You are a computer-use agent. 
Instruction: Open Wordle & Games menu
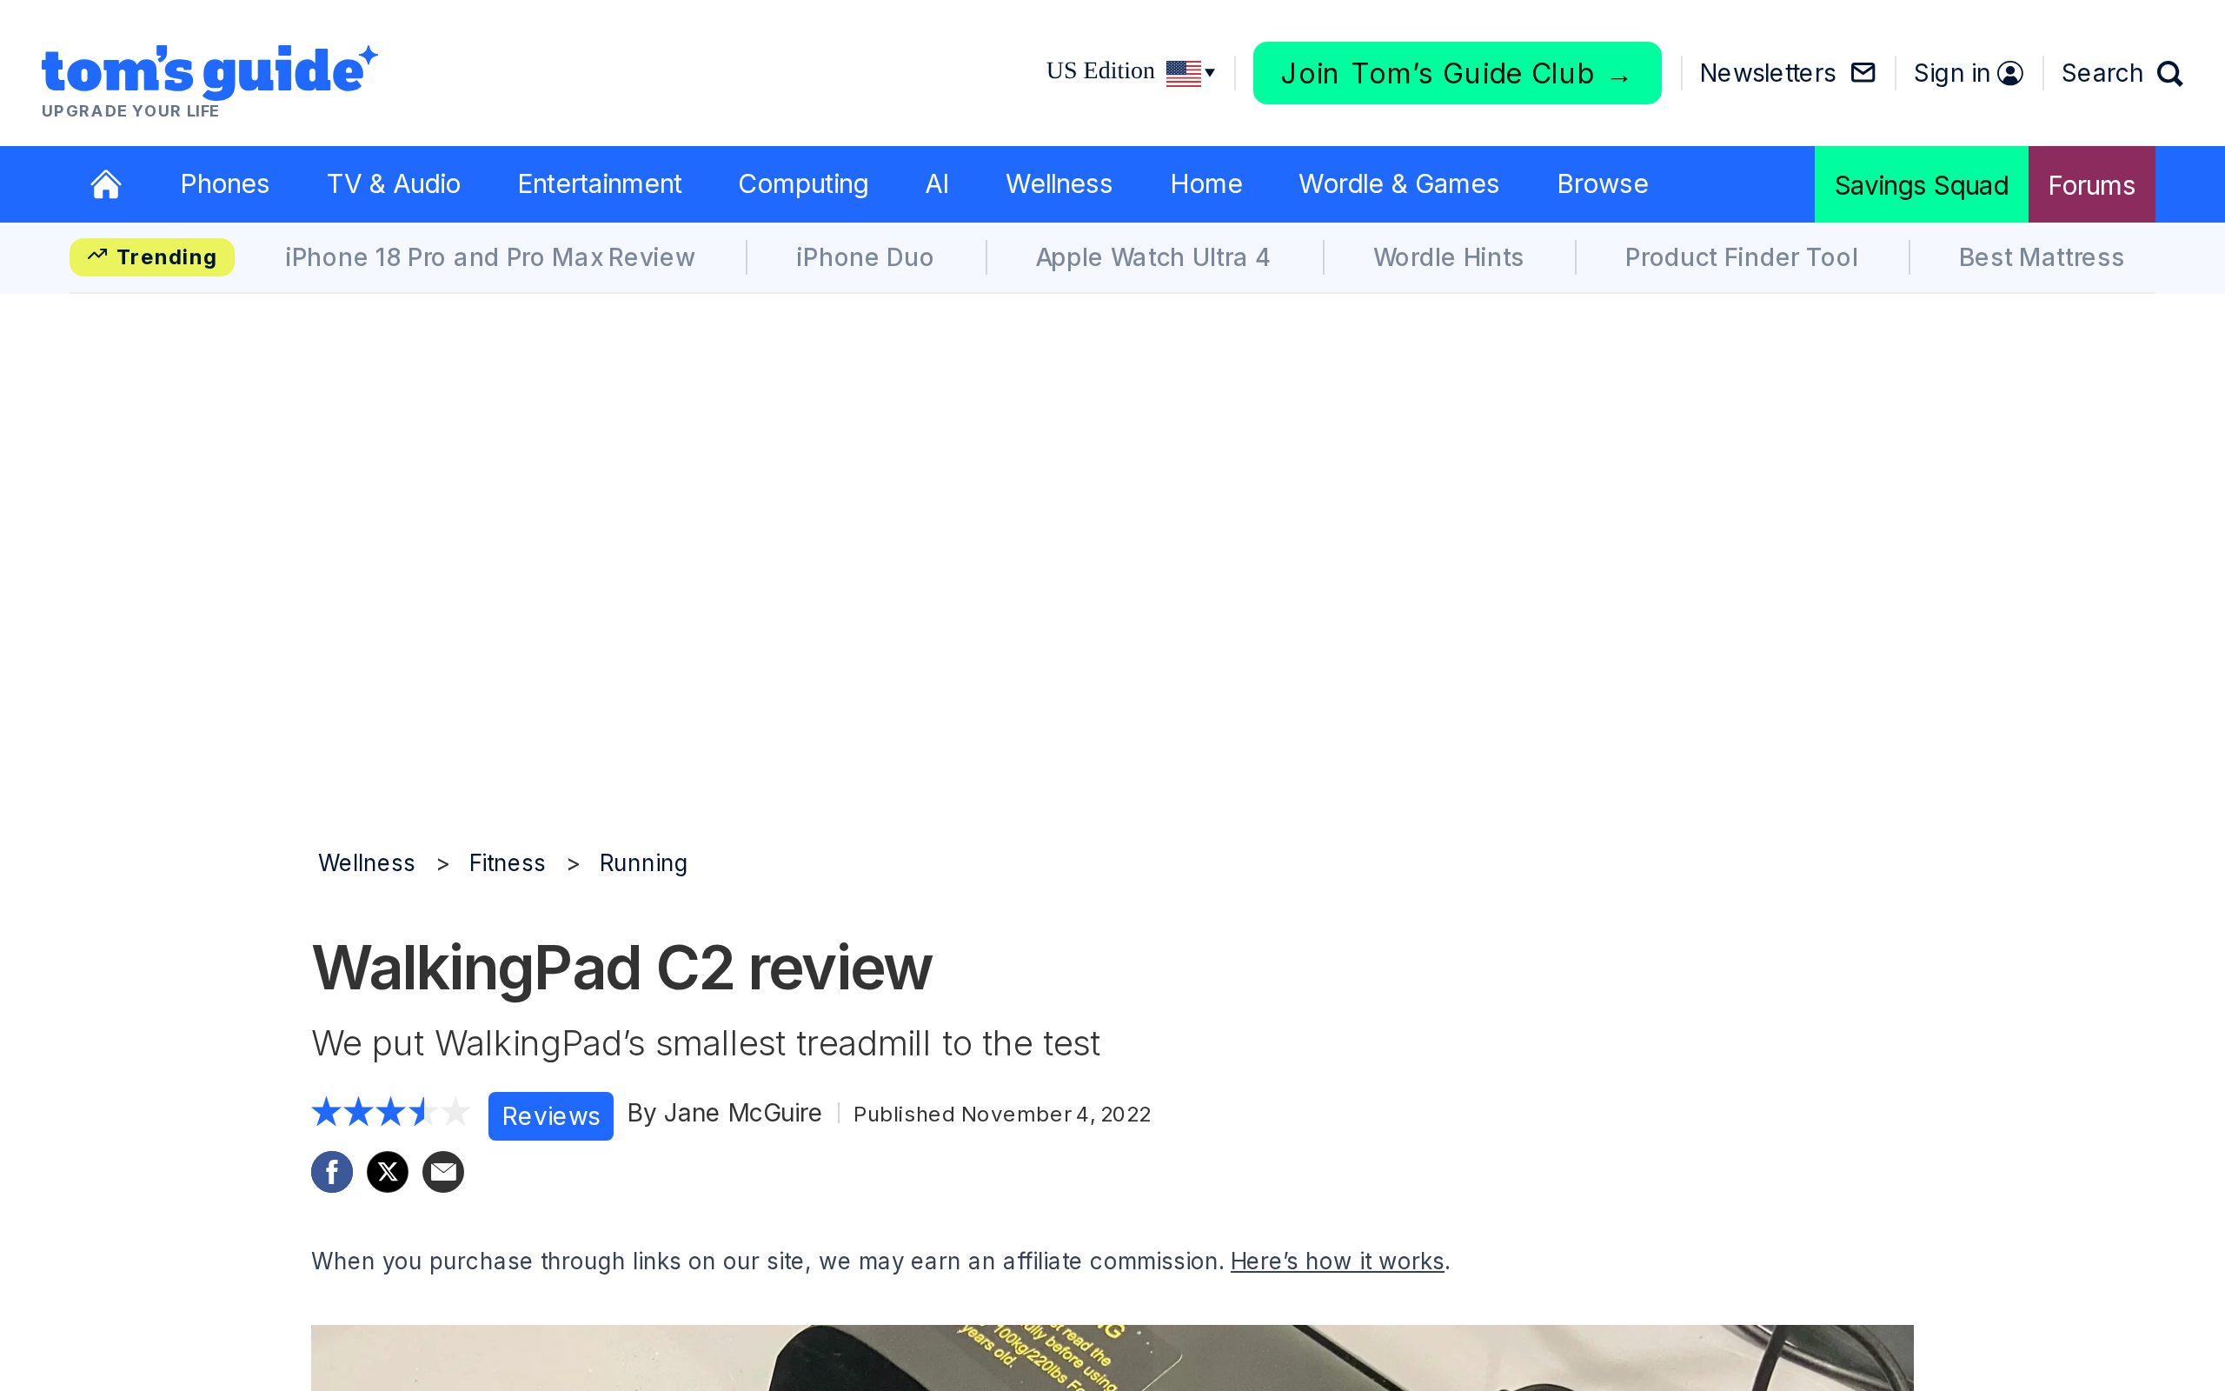(1398, 184)
